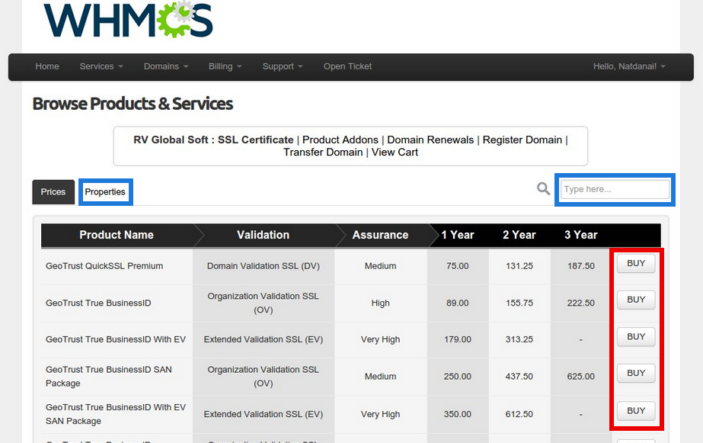
Task: Open the Domains dropdown menu
Action: click(x=166, y=66)
